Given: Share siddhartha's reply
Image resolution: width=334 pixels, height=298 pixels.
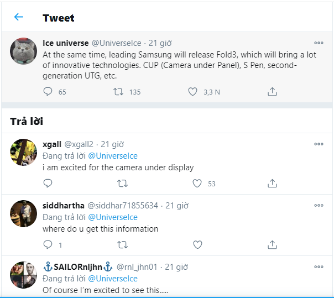Looking at the screenshot, I should 272,244.
